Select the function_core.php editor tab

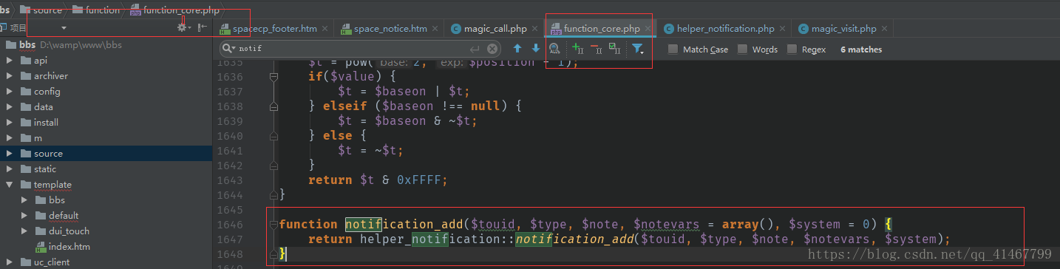(602, 29)
